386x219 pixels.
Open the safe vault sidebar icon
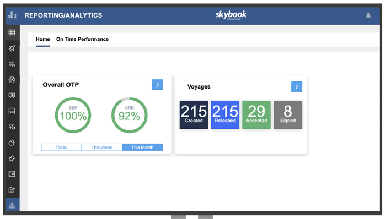click(x=12, y=174)
